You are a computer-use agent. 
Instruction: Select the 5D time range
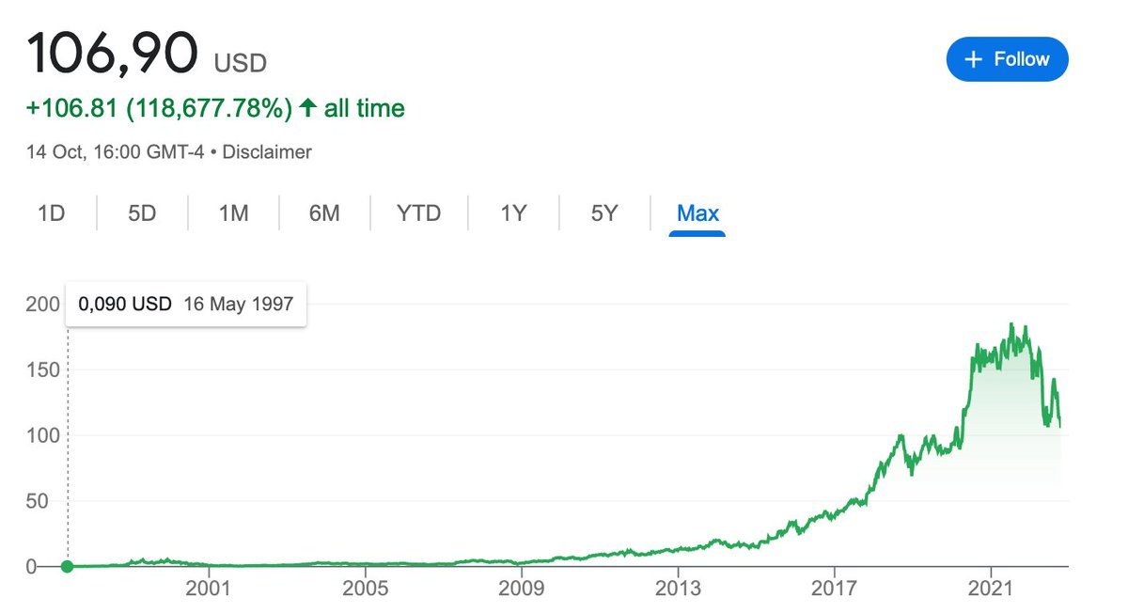pyautogui.click(x=142, y=213)
